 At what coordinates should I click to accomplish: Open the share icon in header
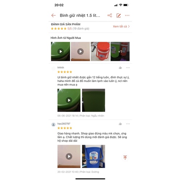(110, 15)
